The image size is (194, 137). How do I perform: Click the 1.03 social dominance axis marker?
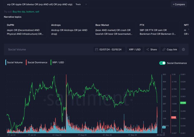click(x=173, y=117)
